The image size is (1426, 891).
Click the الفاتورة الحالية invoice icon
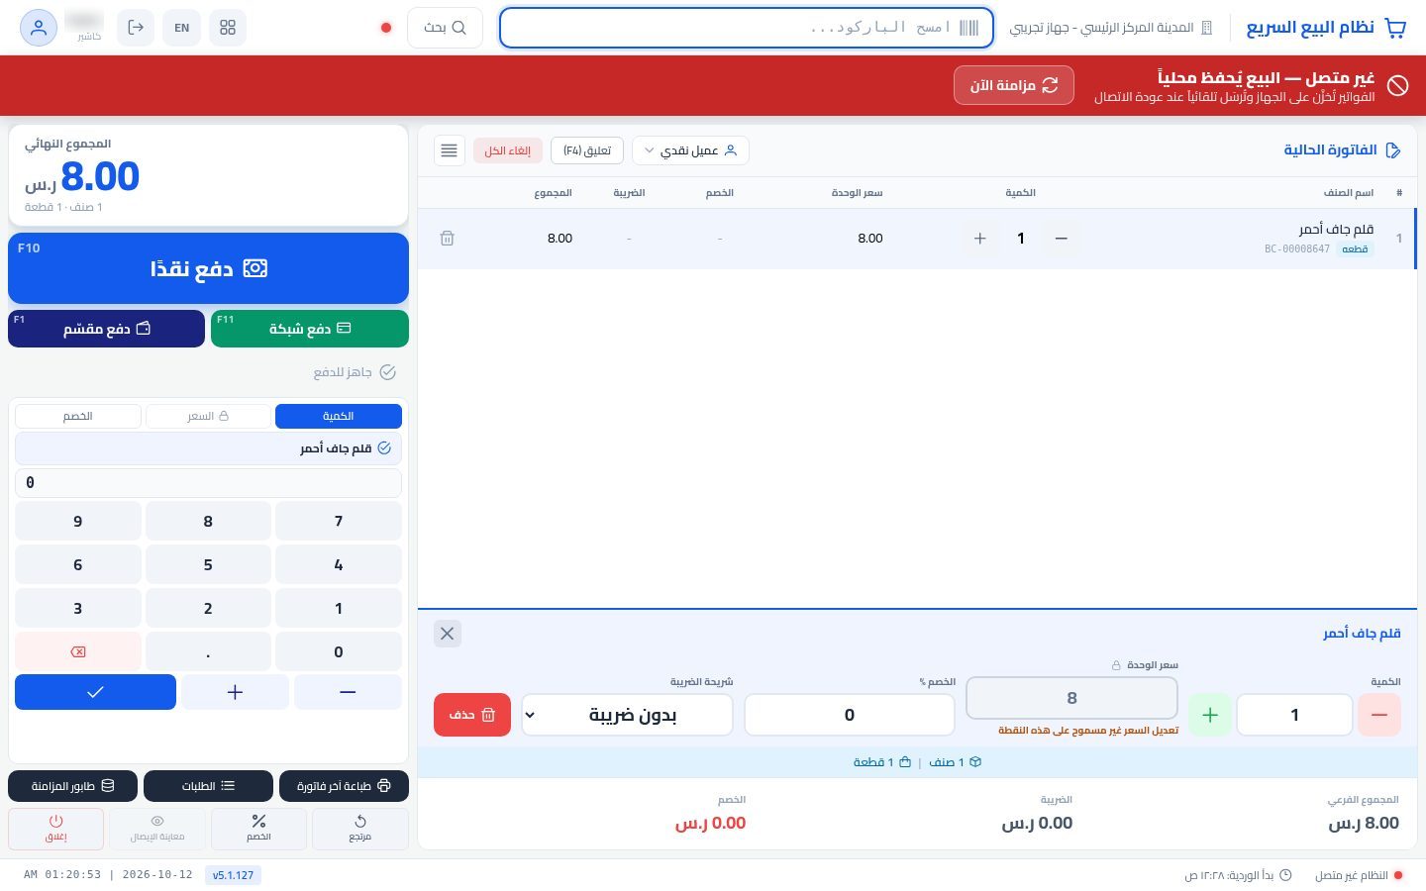coord(1393,150)
